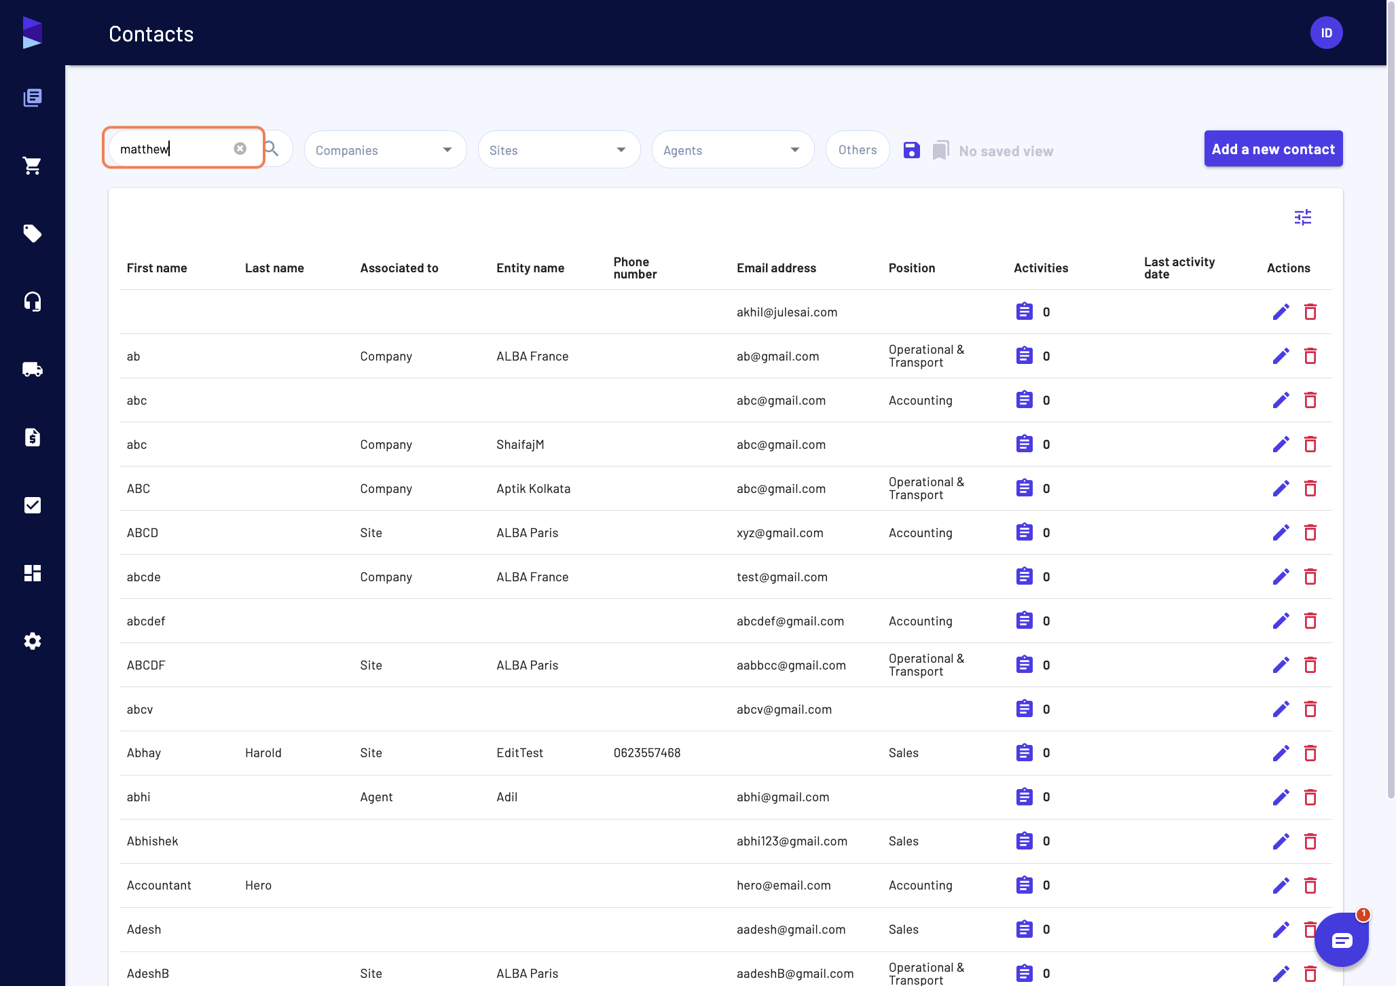
Task: Click the Aptik Kolkata entity name
Action: click(534, 488)
